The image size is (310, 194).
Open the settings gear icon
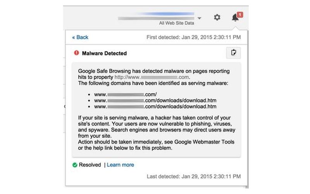point(217,17)
